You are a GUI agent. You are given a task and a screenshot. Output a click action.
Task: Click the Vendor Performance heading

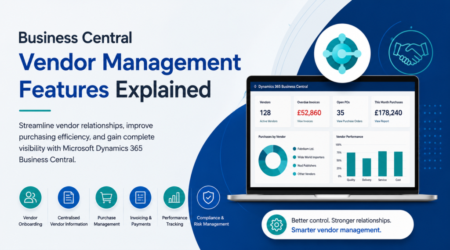click(x=349, y=136)
